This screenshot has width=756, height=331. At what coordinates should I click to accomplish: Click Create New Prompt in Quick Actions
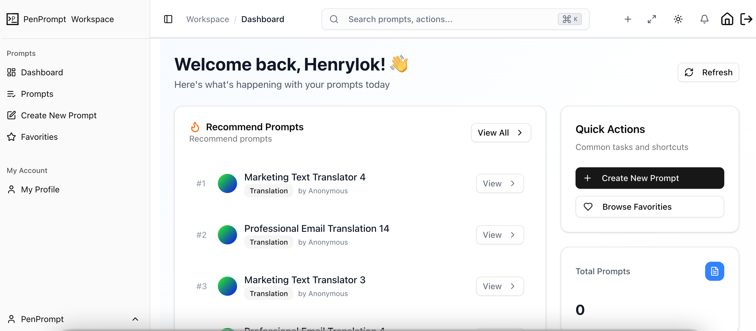[x=650, y=178]
